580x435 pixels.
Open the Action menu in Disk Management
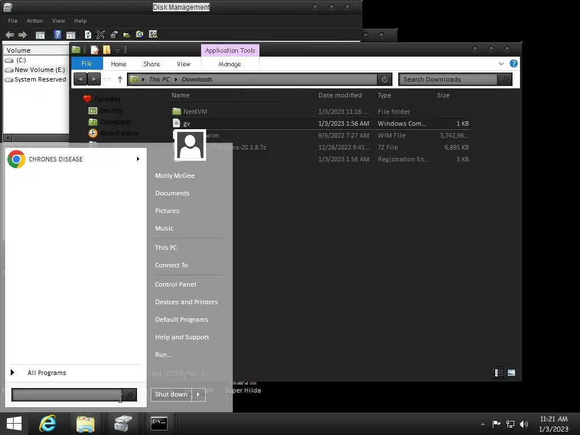pos(35,21)
